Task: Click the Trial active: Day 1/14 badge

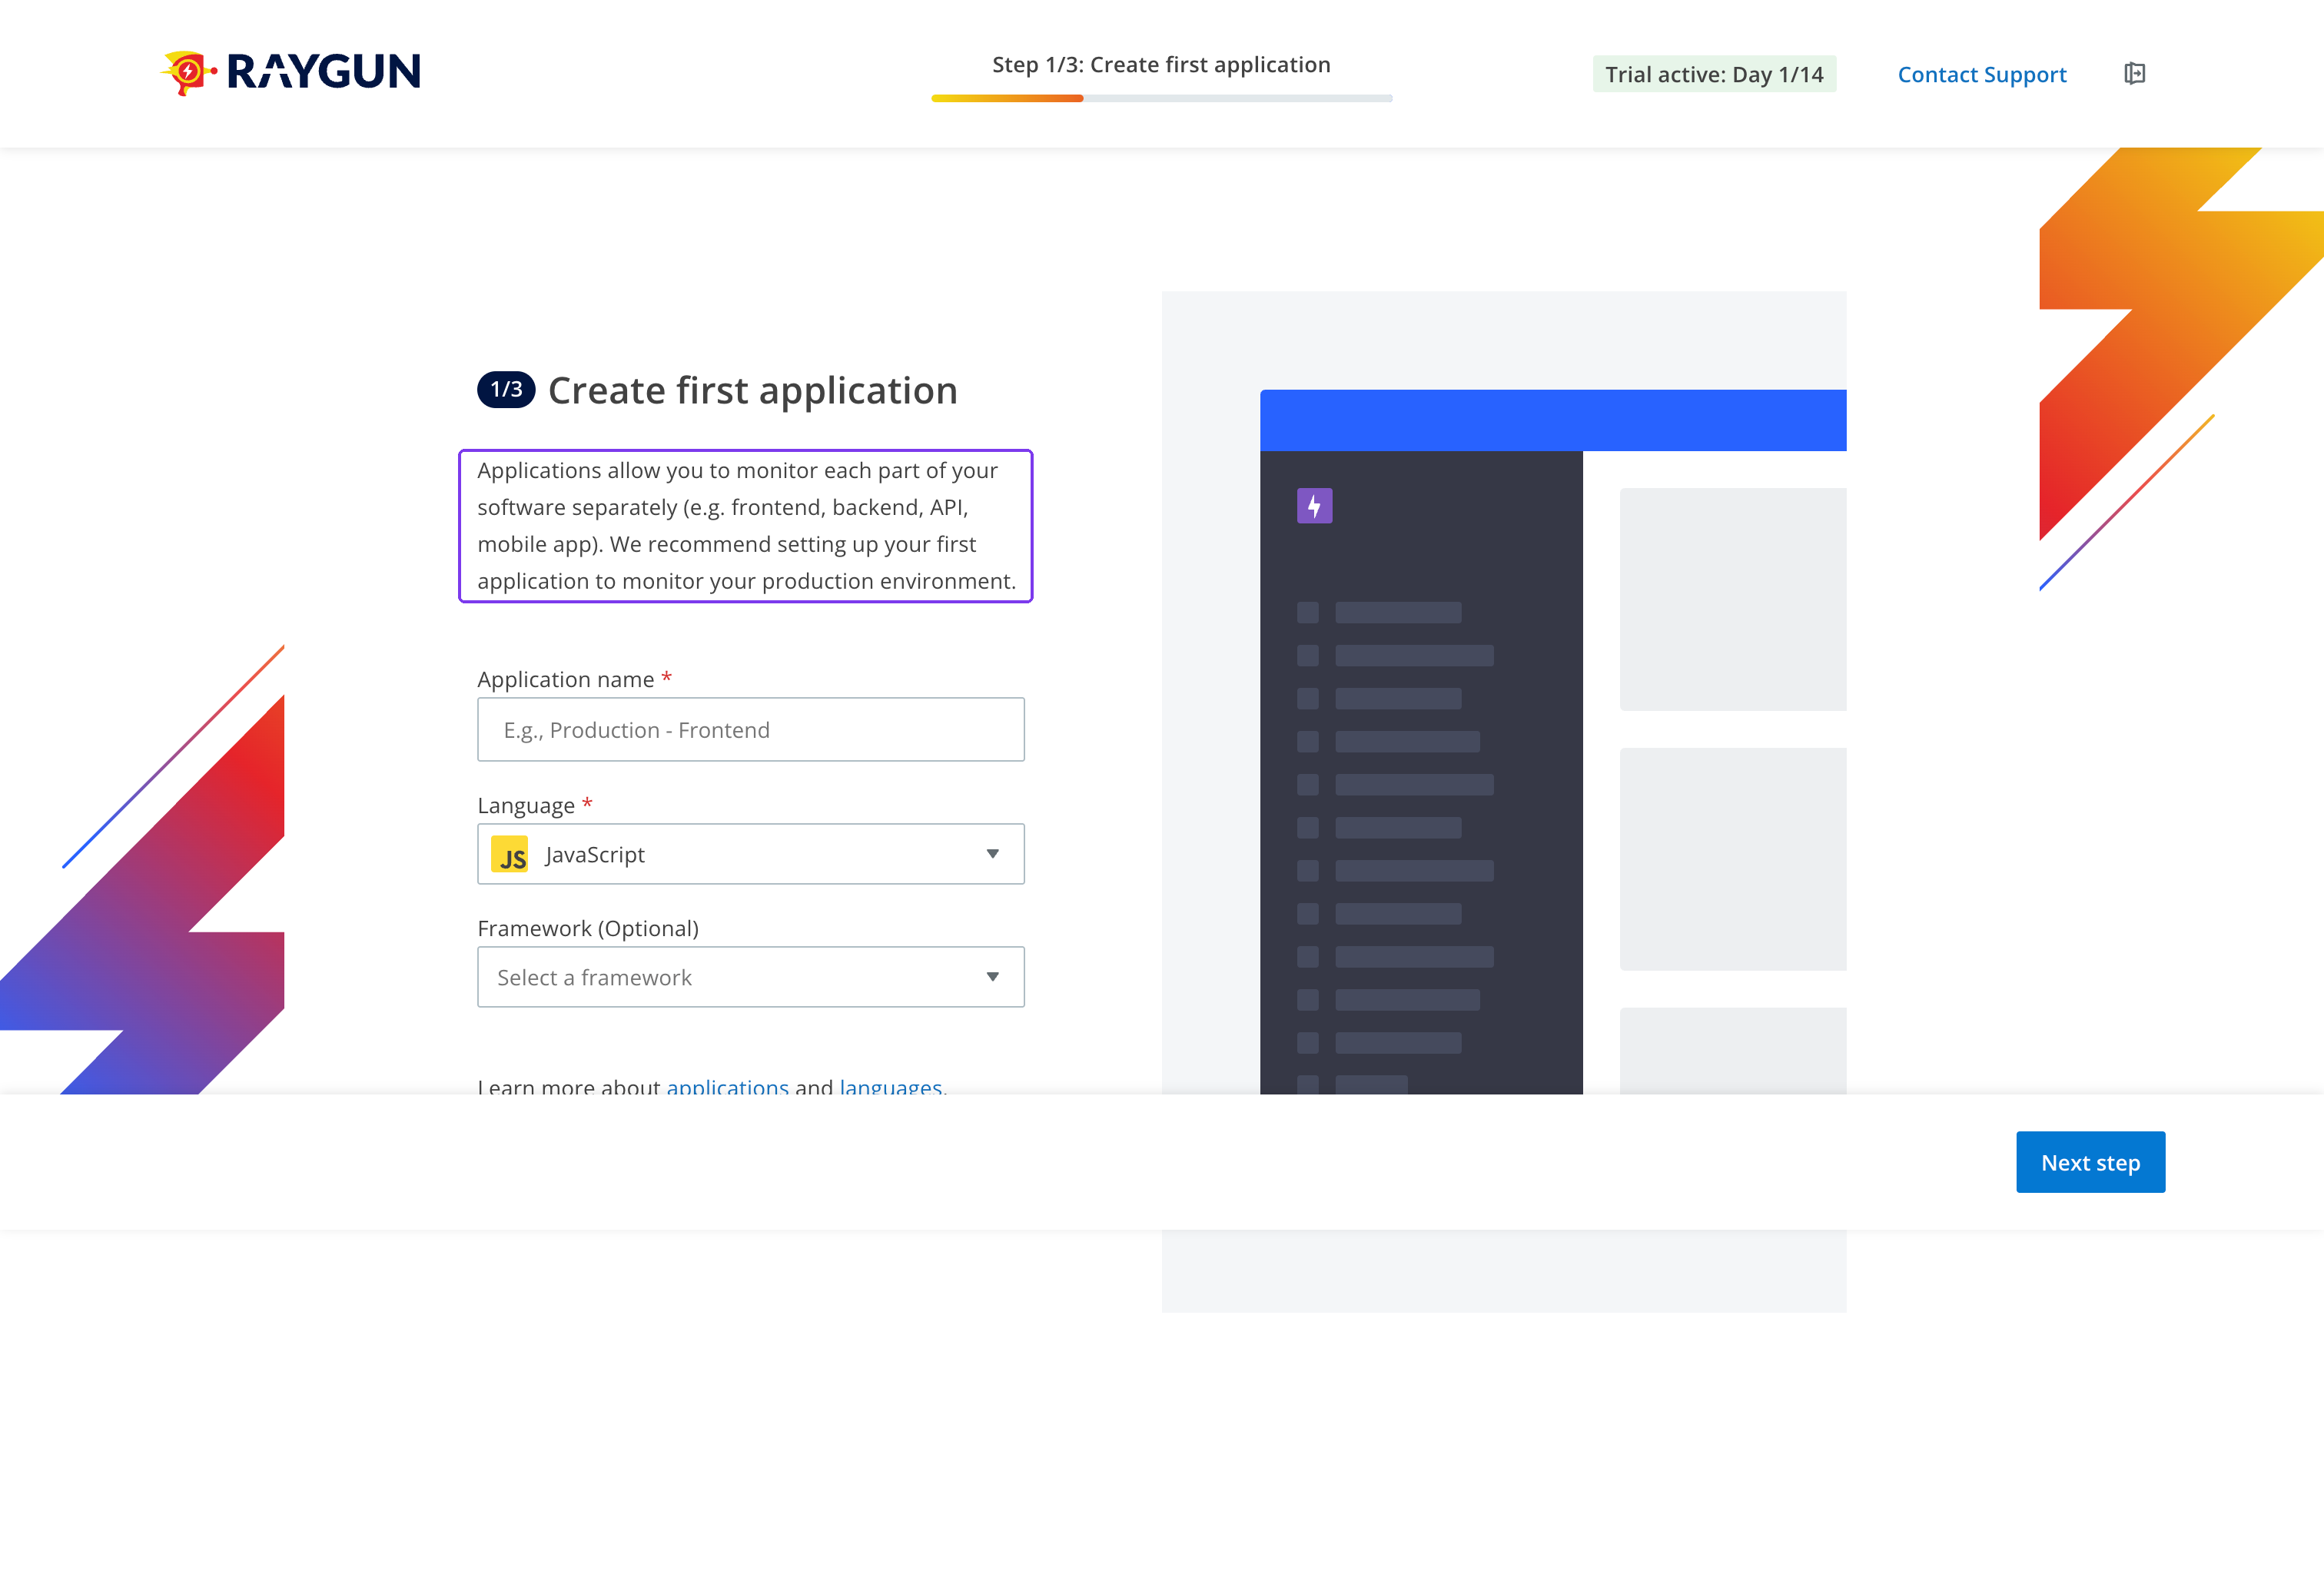Action: tap(1714, 74)
